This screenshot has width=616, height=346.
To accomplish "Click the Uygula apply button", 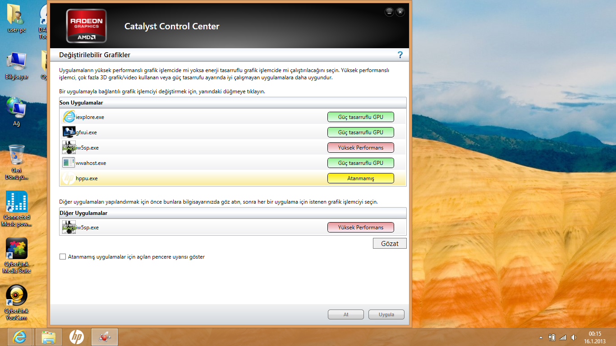I will coord(386,314).
